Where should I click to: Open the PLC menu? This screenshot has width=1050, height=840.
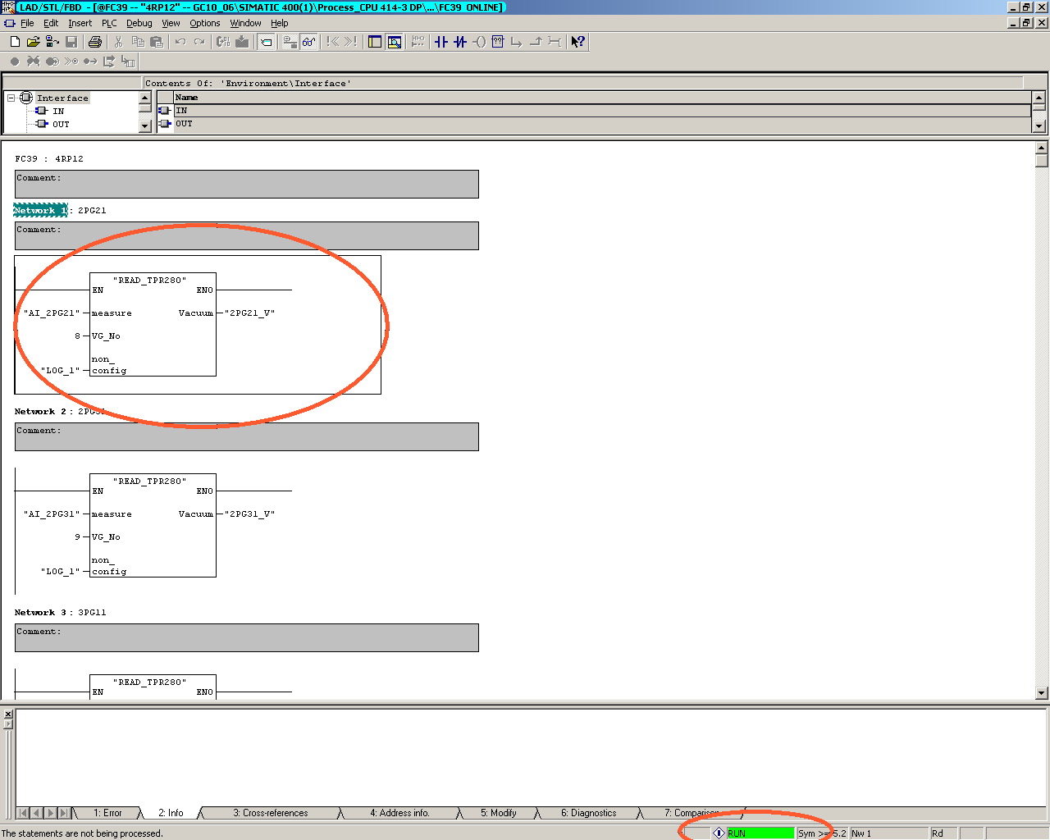point(109,23)
